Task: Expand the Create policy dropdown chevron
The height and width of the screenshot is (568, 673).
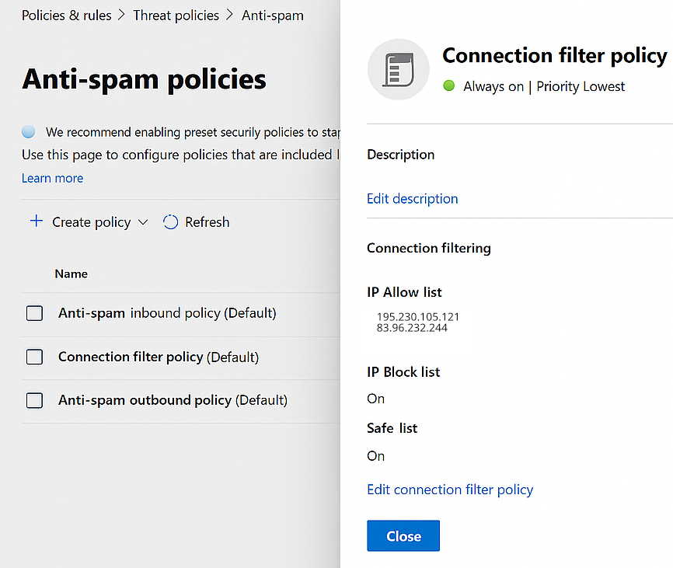Action: 143,222
